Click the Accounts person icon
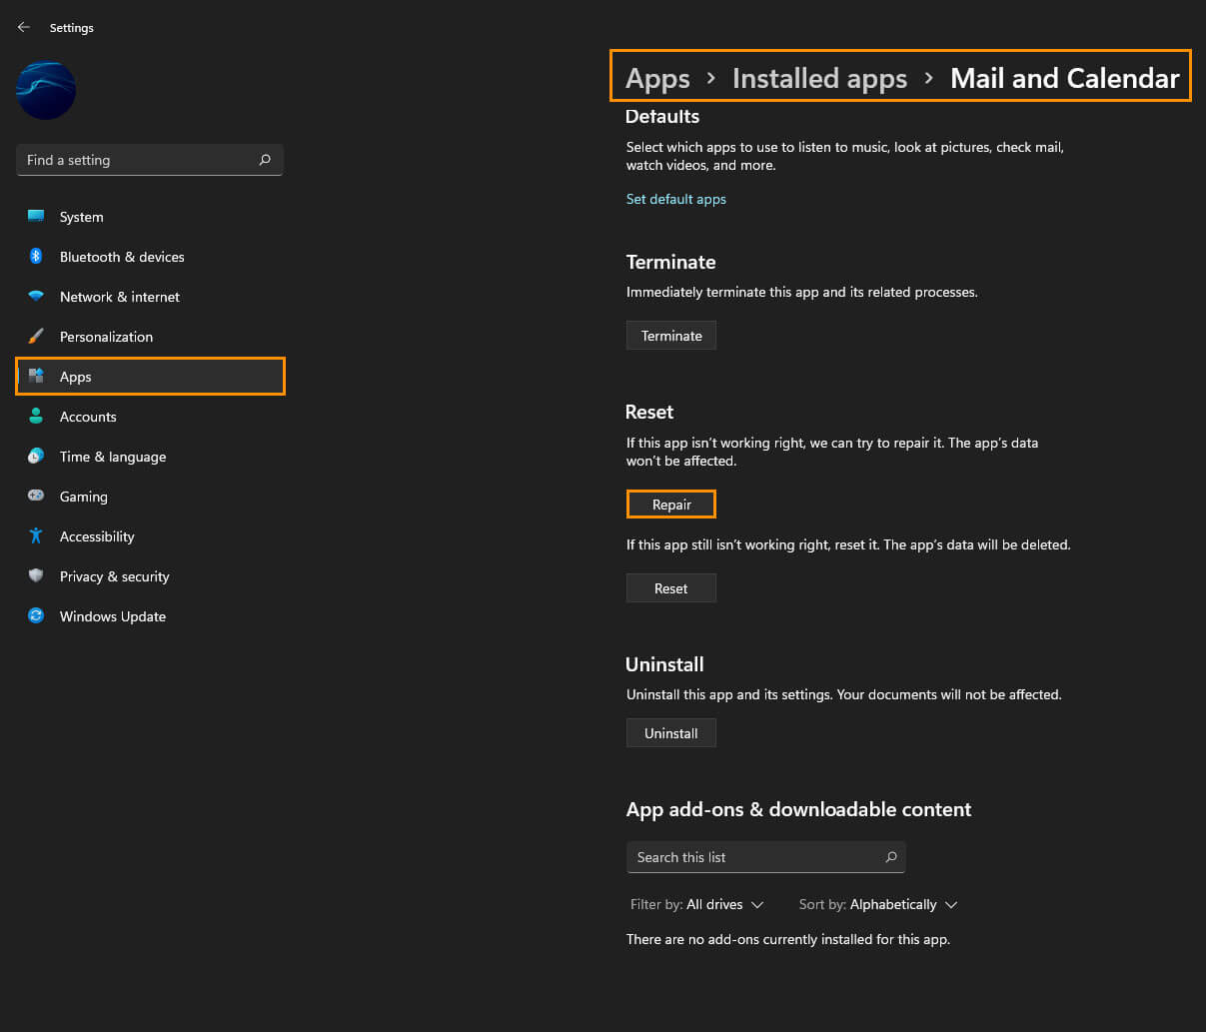 click(x=36, y=417)
